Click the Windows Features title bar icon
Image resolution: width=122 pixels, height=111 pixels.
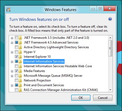click(8, 9)
